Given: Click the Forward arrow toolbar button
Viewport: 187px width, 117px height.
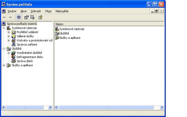Looking at the screenshot, I should [10, 17].
